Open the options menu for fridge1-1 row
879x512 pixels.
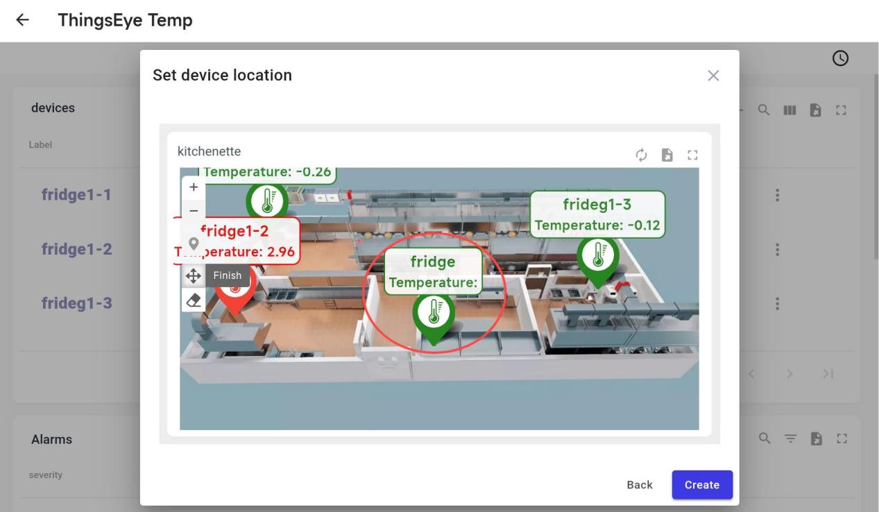[778, 196]
